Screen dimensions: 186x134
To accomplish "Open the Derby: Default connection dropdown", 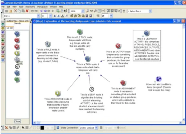I will click(96, 128).
